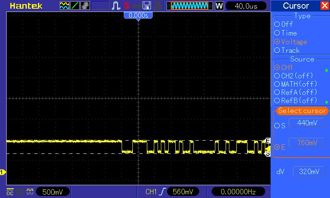330x198 pixels.
Task: Click the dual sine wave channel icon
Action: point(64,6)
